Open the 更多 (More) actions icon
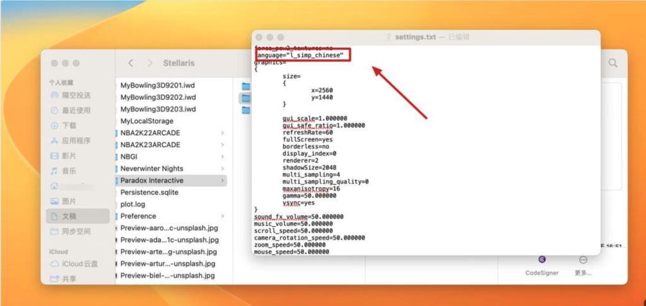Viewport: 646px width, 306px height. tap(583, 259)
